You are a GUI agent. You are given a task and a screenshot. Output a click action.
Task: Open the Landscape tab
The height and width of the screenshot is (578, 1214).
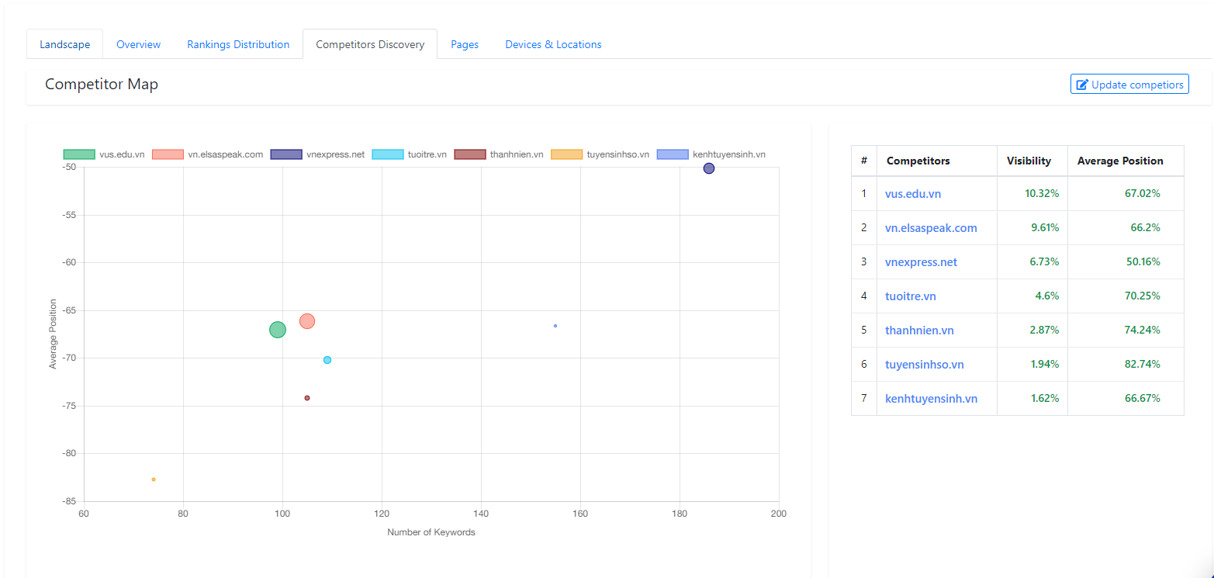coord(65,44)
